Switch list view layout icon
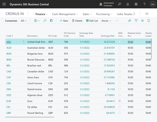The width and height of the screenshot is (157, 122). 142,21
